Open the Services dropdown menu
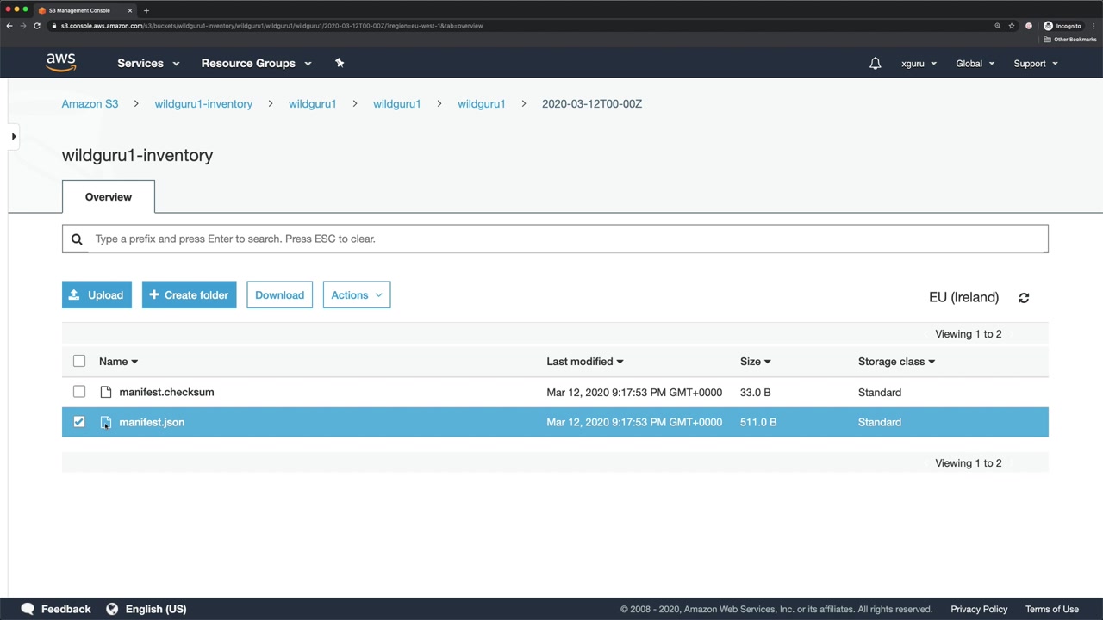 (x=148, y=63)
